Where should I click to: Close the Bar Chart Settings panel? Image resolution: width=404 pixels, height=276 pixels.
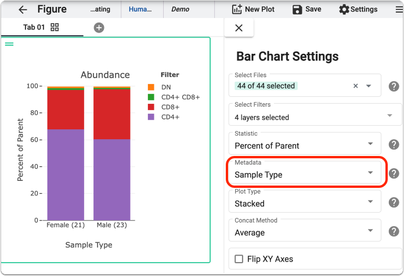239,28
